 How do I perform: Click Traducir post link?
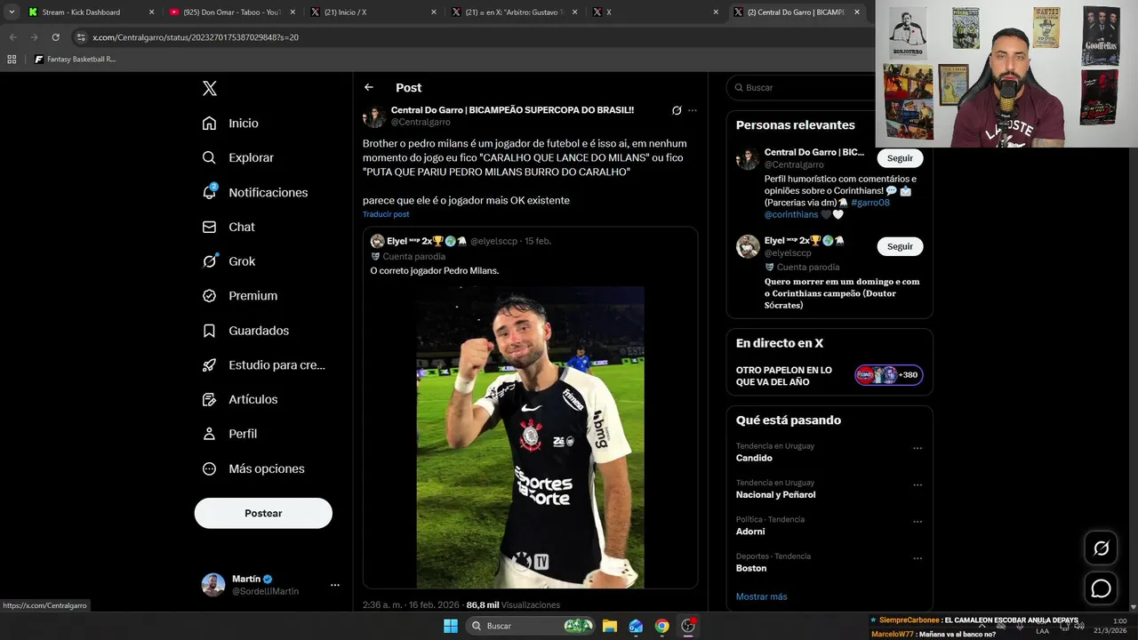coord(386,214)
